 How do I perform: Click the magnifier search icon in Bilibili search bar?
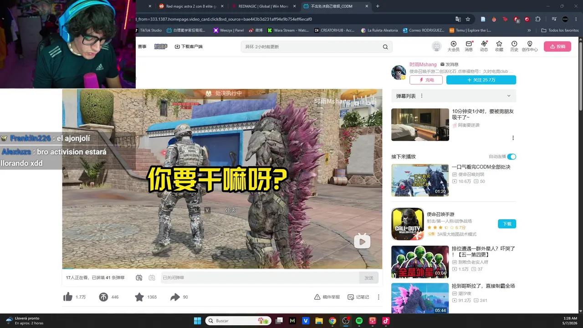[x=385, y=46]
